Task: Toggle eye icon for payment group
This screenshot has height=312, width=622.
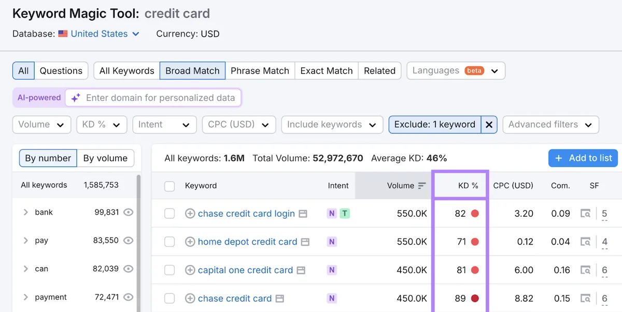Action: coord(129,297)
